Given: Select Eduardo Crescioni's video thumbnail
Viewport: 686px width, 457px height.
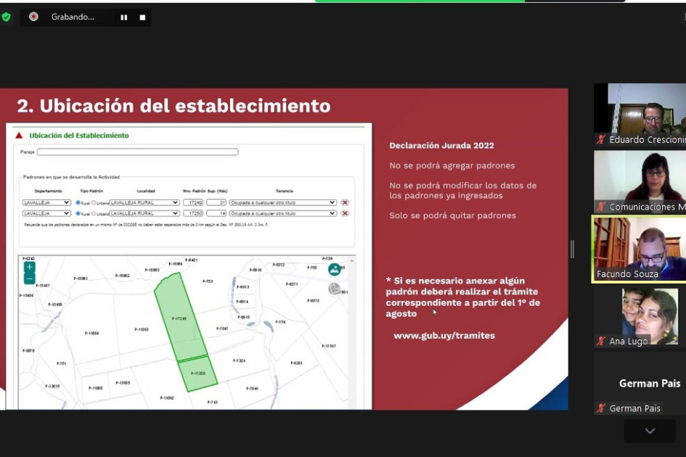Looking at the screenshot, I should pos(640,115).
